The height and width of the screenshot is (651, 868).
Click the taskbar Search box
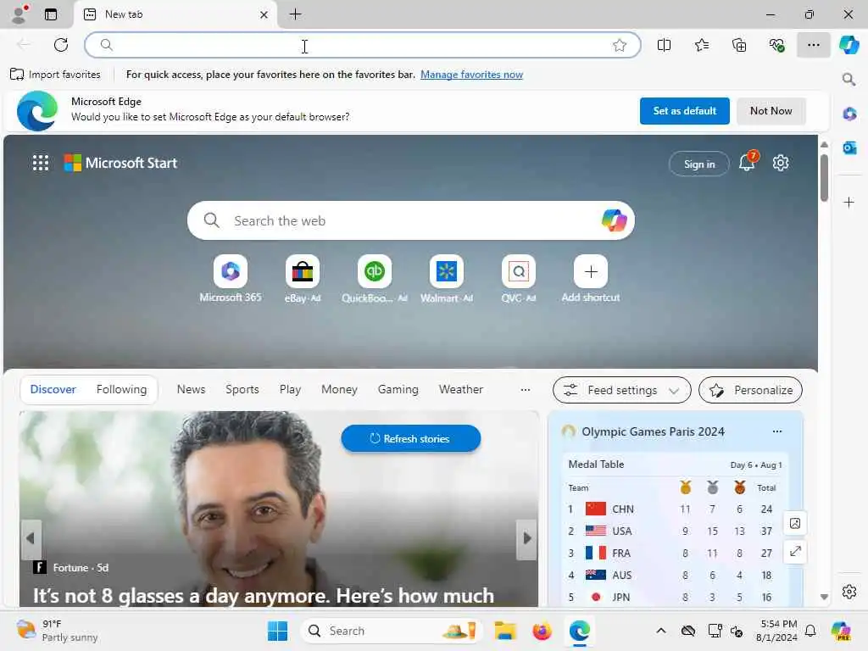[x=392, y=631]
